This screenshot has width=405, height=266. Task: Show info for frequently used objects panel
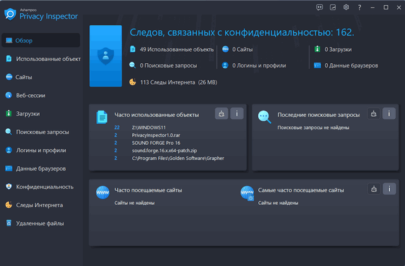point(237,114)
